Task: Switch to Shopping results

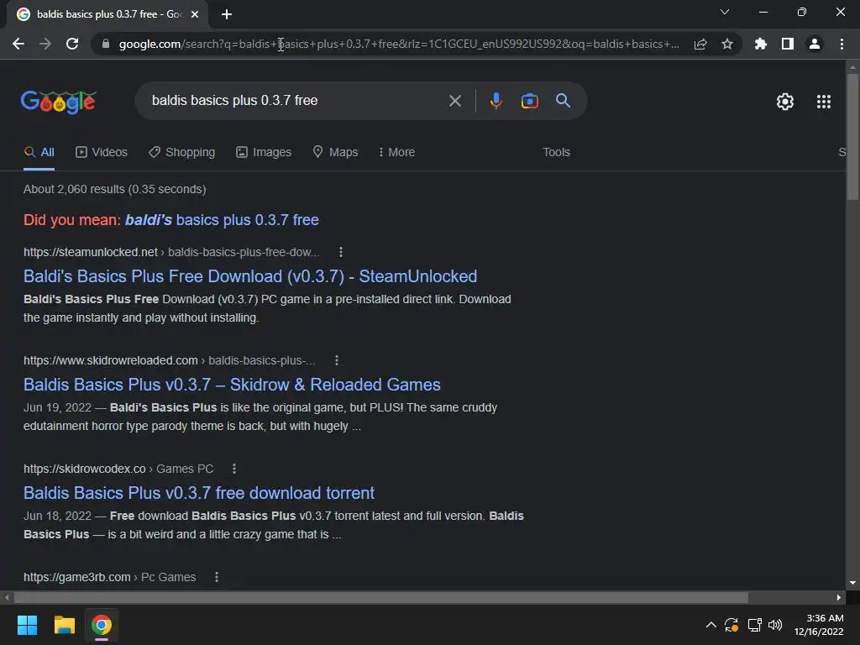Action: click(x=182, y=152)
